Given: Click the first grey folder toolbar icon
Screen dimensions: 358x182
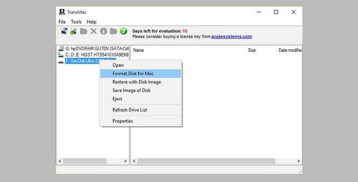Looking at the screenshot, I should (84, 31).
